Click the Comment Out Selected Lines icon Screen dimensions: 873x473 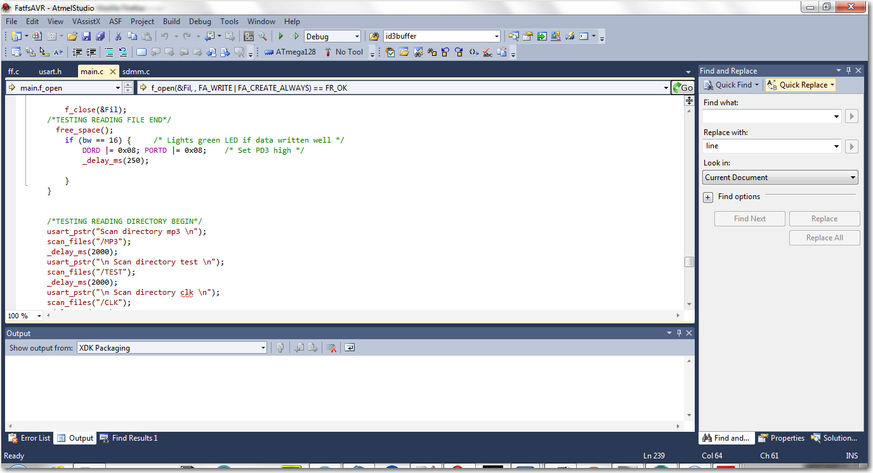108,52
